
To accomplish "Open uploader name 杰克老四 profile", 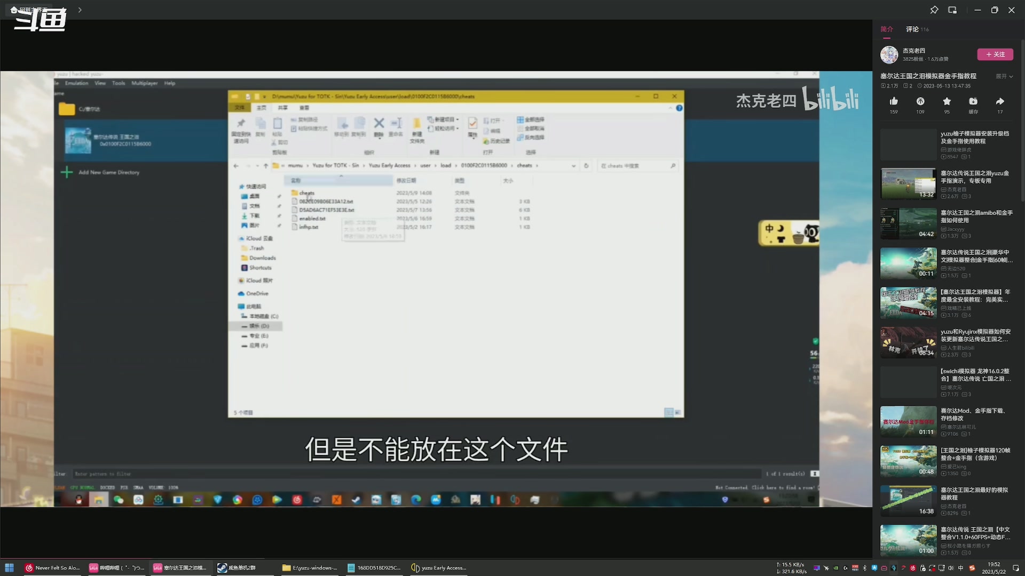I will click(x=914, y=51).
